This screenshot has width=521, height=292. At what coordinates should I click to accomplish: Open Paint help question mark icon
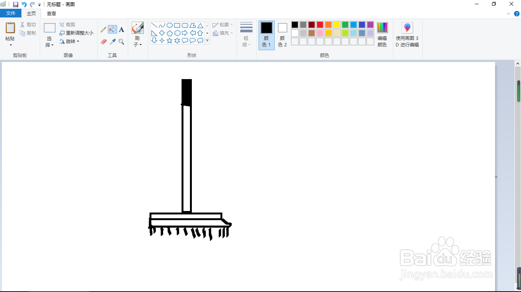tap(517, 13)
